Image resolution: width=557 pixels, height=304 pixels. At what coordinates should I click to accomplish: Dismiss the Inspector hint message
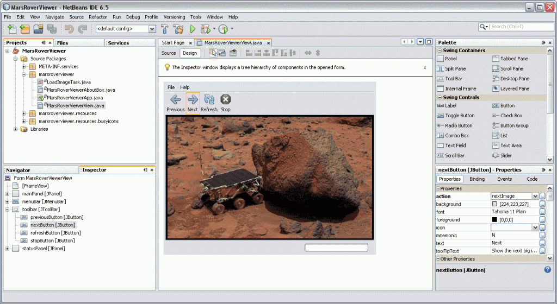pos(424,67)
